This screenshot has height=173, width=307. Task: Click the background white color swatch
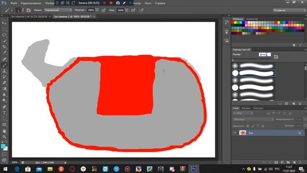pos(6,148)
